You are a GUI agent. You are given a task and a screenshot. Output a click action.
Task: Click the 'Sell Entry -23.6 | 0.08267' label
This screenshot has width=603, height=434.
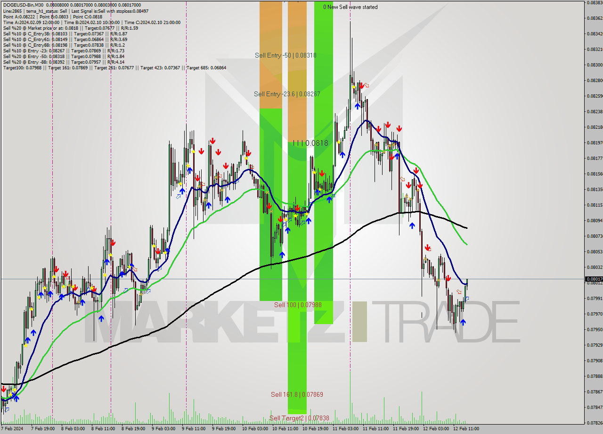pyautogui.click(x=287, y=94)
